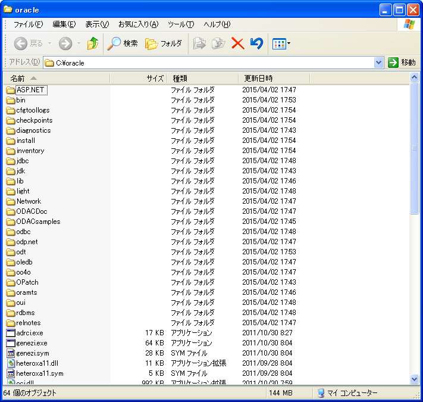This screenshot has width=423, height=402.
Task: Open the Back button history dropdown arrow
Action: [49, 43]
